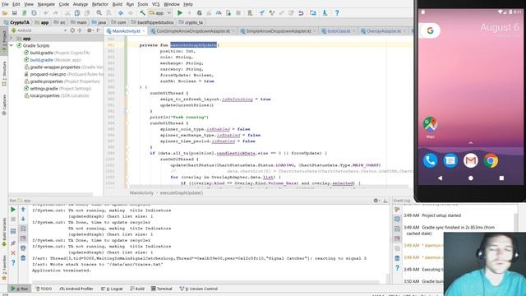Select build.gradle (Project: CryptoTA) file
Screen dimensions: 526x296
[57, 53]
